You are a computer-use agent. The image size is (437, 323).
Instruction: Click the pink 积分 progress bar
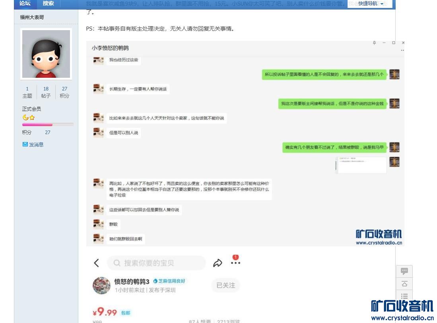pyautogui.click(x=48, y=125)
